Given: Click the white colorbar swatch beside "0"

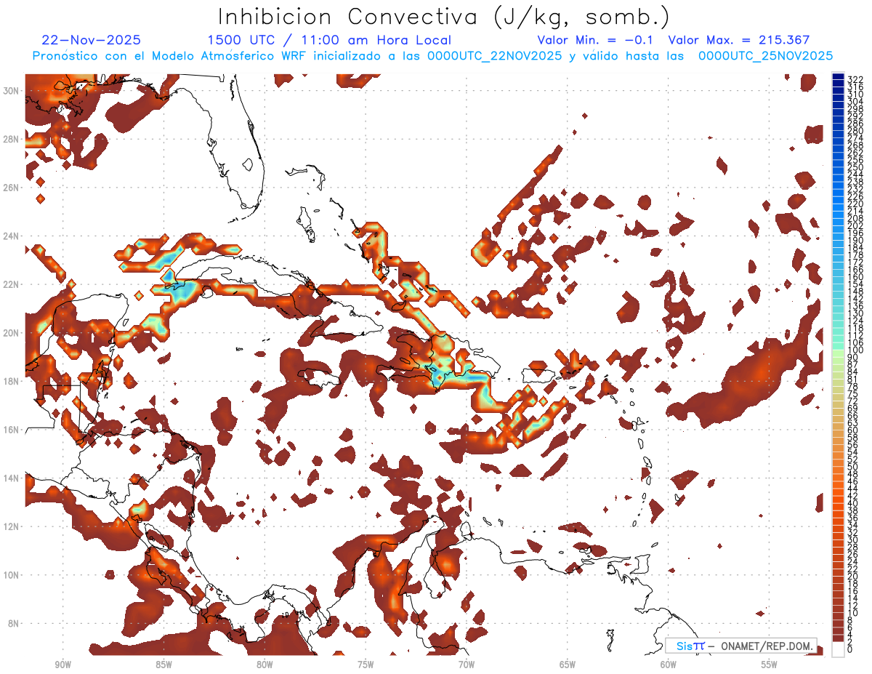Looking at the screenshot, I should (838, 650).
